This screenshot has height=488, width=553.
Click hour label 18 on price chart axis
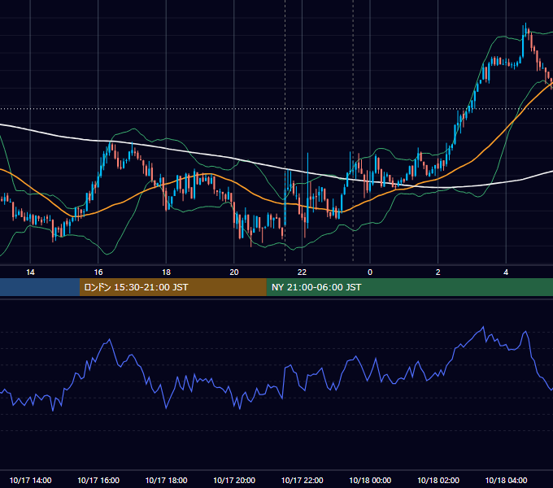click(166, 272)
